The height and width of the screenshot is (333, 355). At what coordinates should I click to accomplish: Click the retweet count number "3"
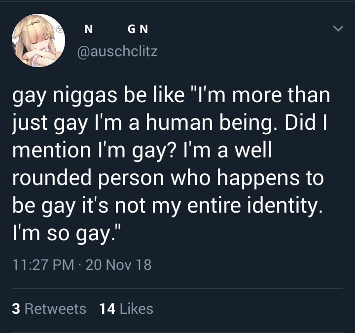[x=16, y=309]
